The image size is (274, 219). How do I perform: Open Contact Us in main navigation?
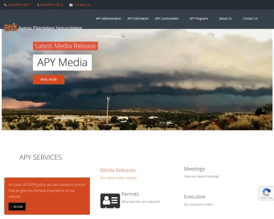(250, 19)
